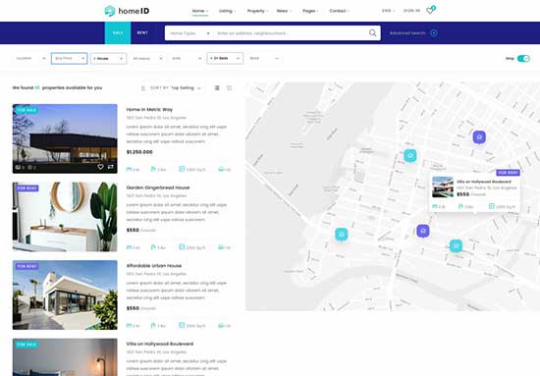Click video count icon on Metric Way image
Screen dimensions: 540x376
pyautogui.click(x=30, y=167)
